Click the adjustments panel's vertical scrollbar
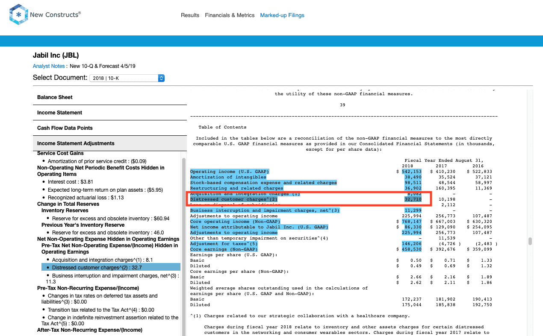This screenshot has height=336, width=543. point(184,247)
